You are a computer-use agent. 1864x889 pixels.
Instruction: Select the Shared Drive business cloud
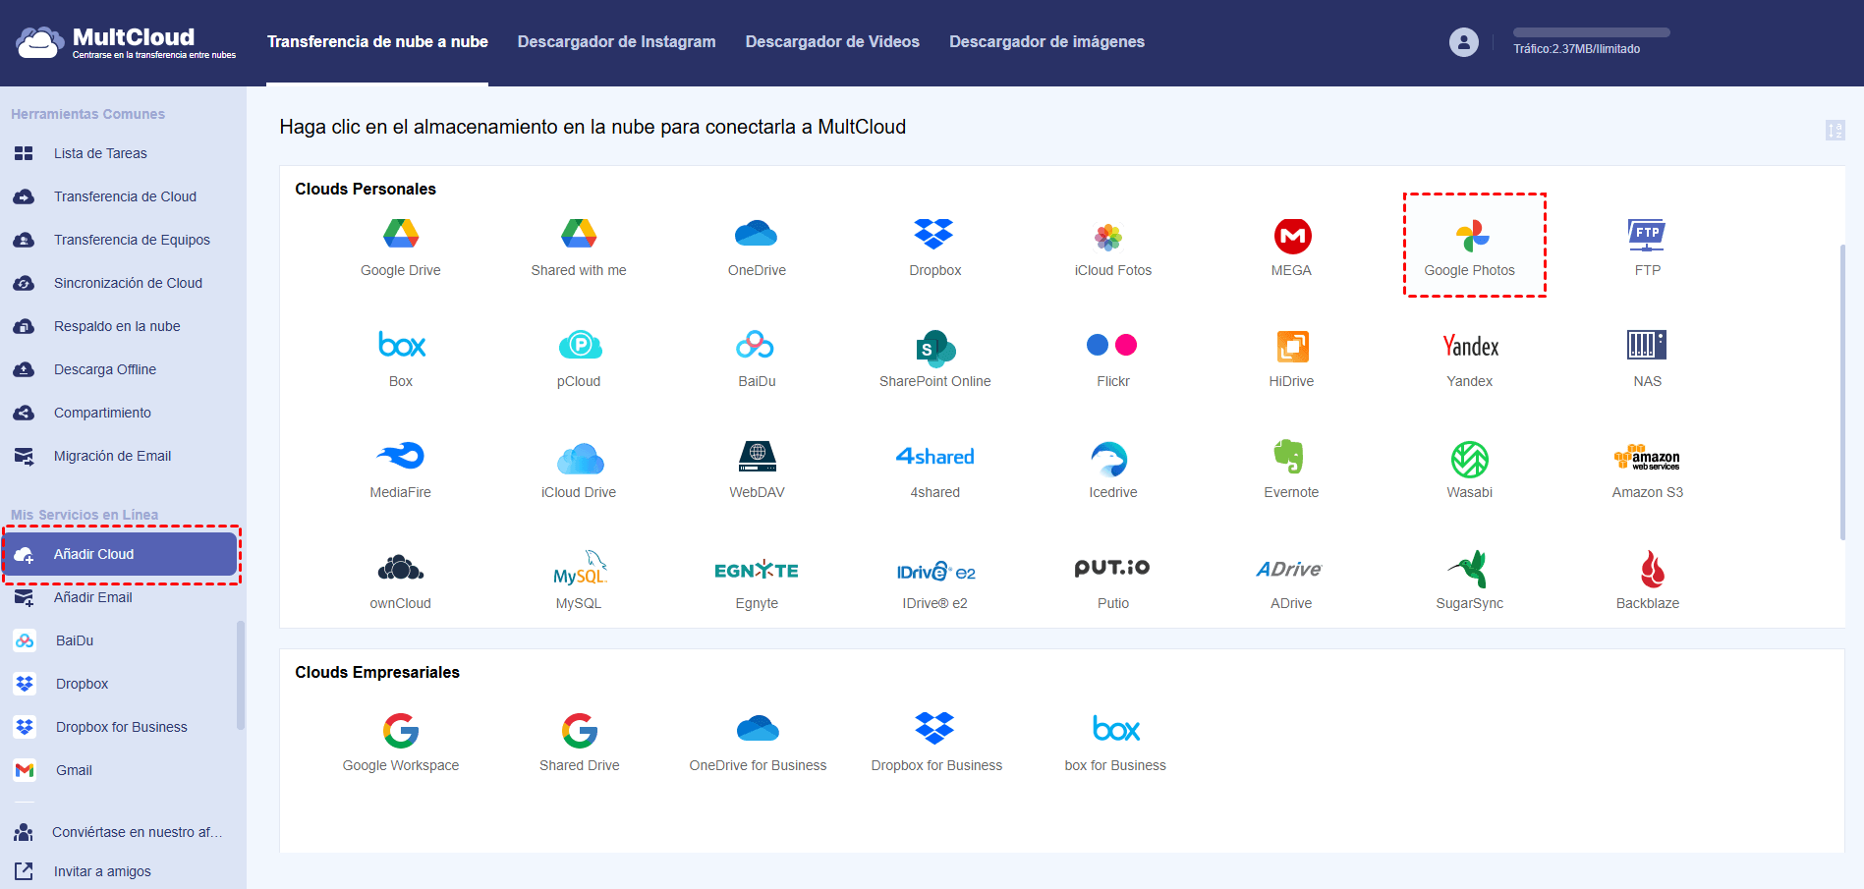[x=579, y=743]
